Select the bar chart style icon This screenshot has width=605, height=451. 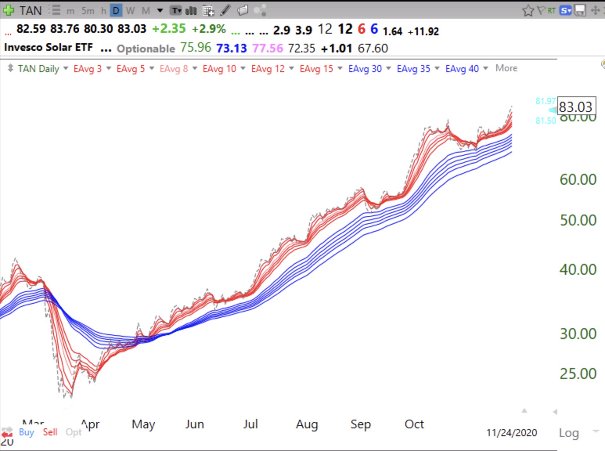[191, 11]
